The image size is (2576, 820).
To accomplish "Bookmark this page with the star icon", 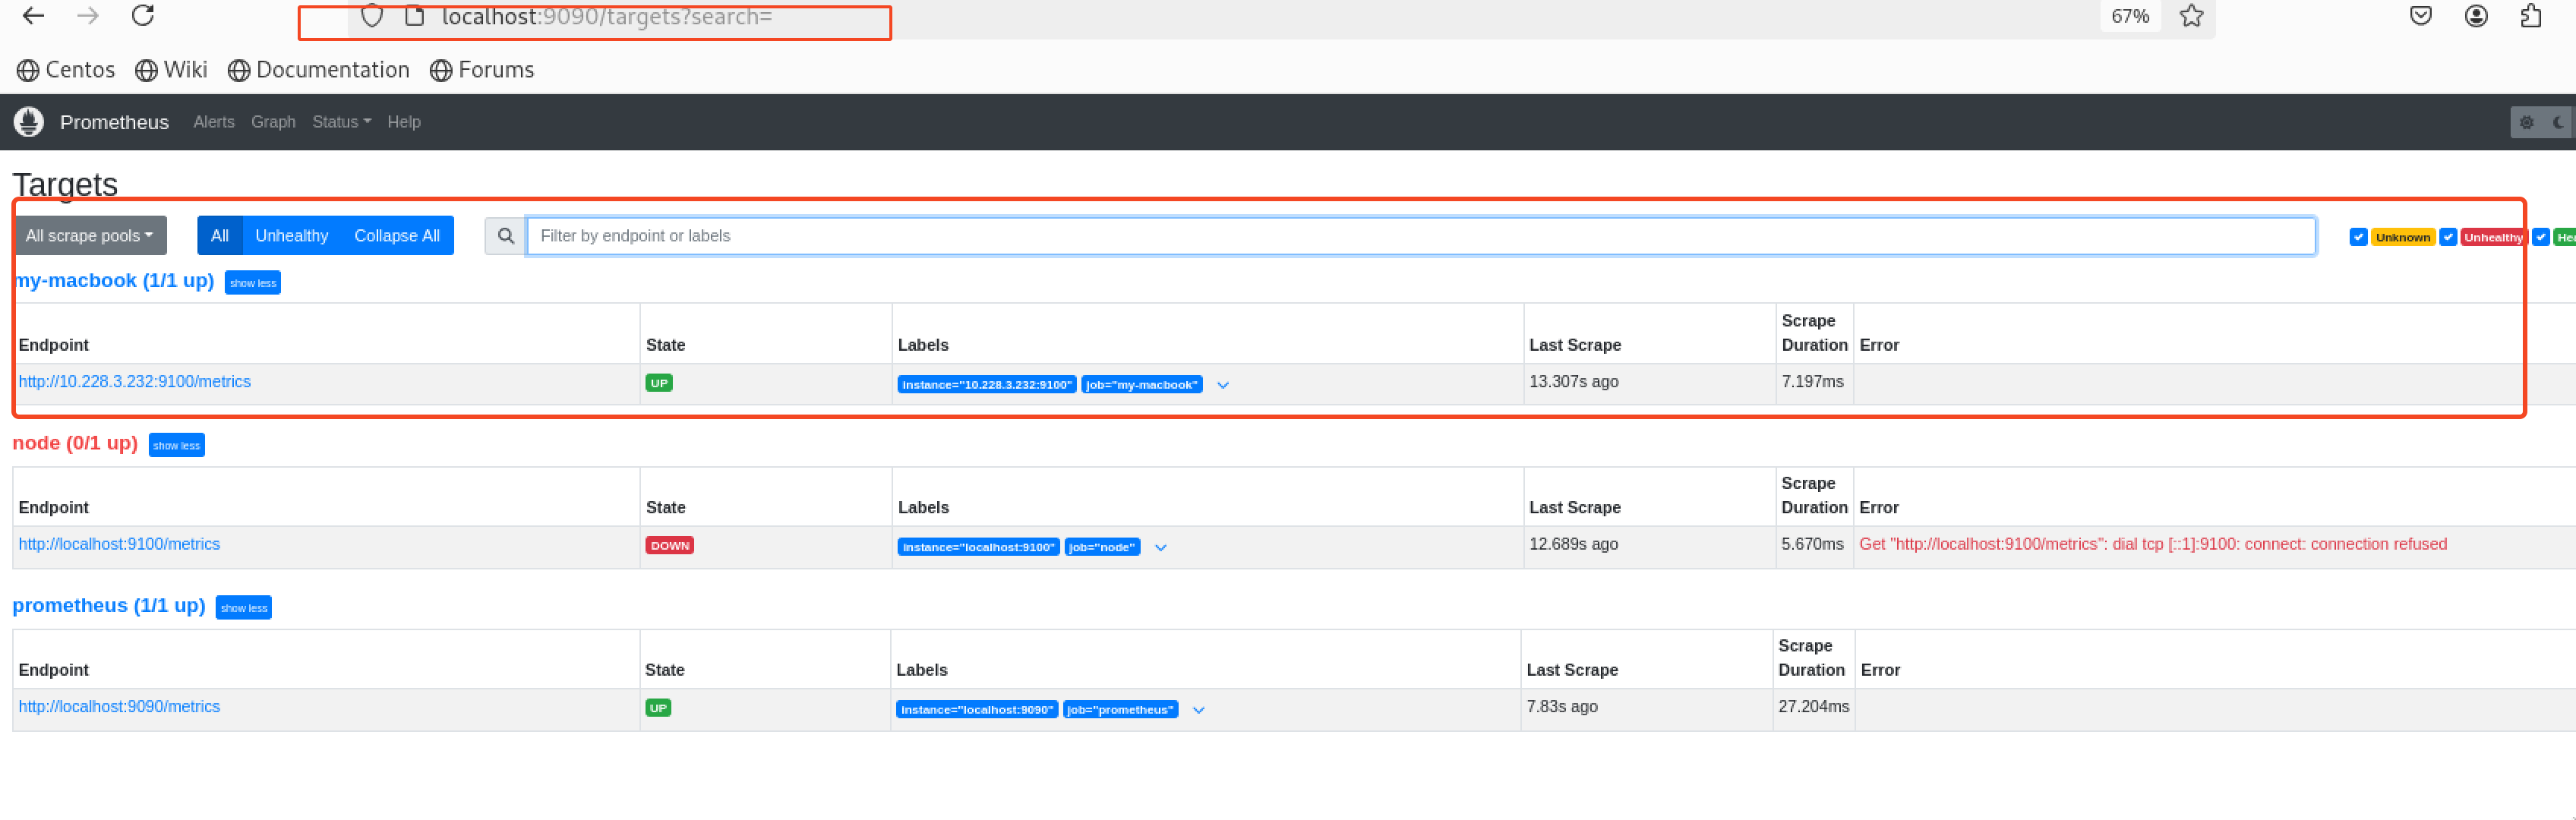I will pyautogui.click(x=2191, y=16).
